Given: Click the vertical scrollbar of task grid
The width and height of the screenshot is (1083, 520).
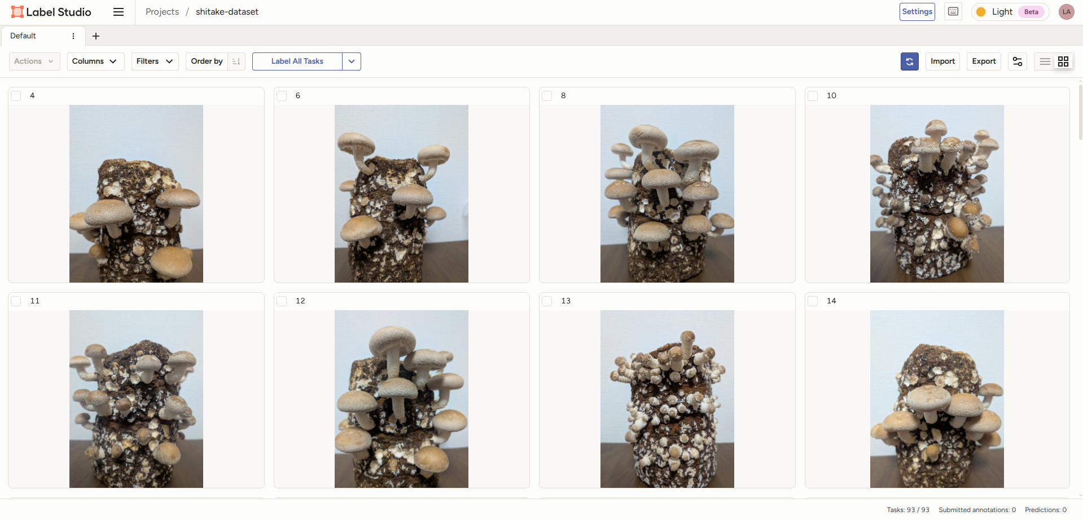Looking at the screenshot, I should (x=1080, y=113).
